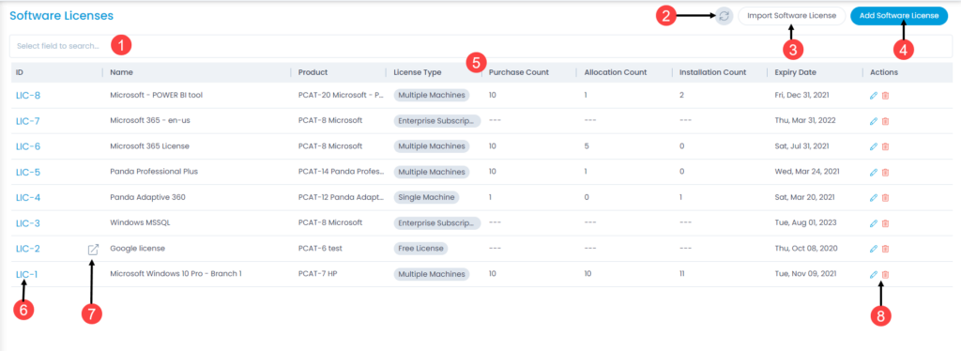The height and width of the screenshot is (351, 961).
Task: Click the refresh icon beside Import Software License
Action: click(x=725, y=17)
